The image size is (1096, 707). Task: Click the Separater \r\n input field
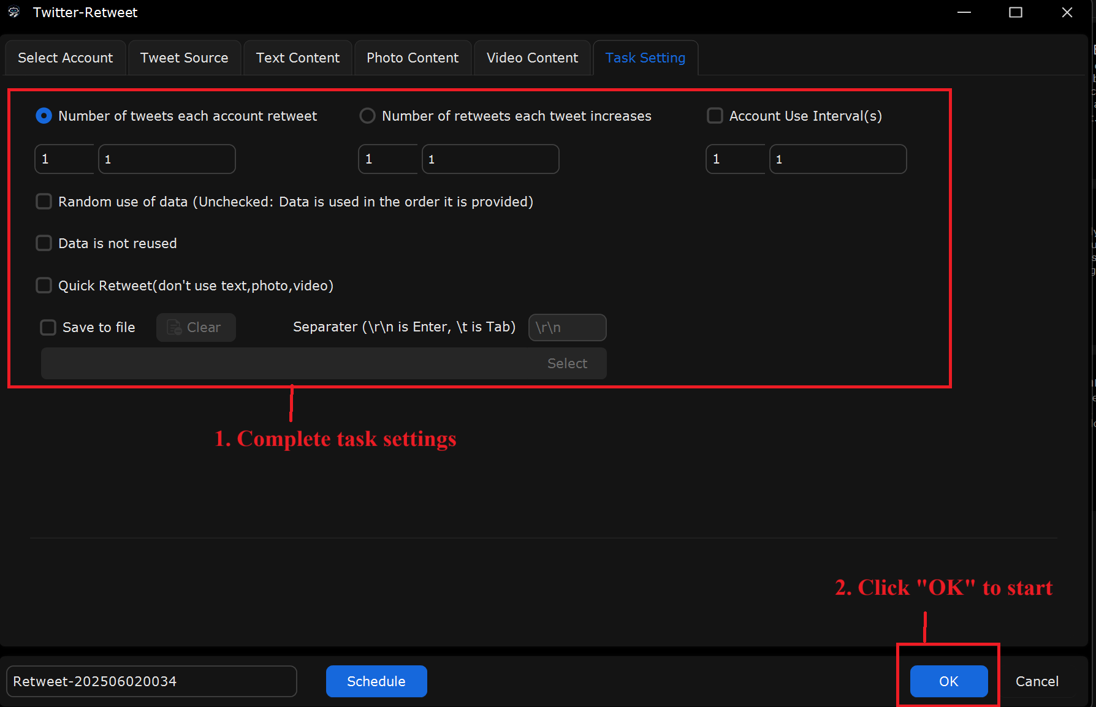[568, 327]
